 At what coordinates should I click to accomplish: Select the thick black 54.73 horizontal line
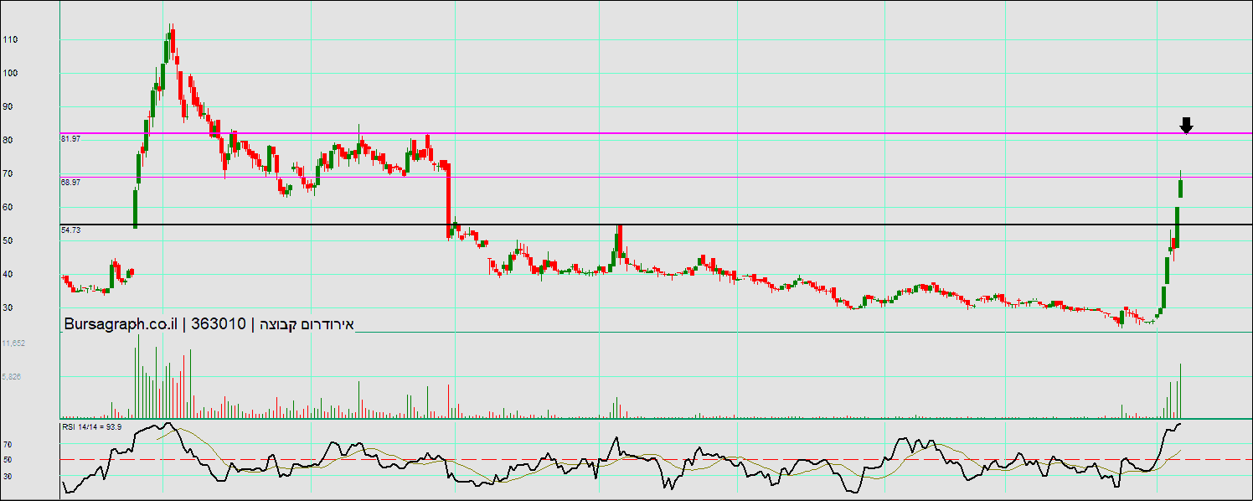click(656, 225)
